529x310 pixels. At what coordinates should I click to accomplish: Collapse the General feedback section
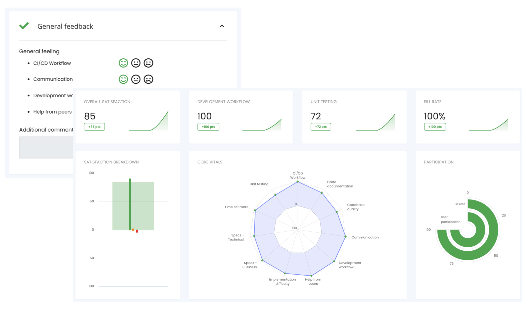pos(222,26)
